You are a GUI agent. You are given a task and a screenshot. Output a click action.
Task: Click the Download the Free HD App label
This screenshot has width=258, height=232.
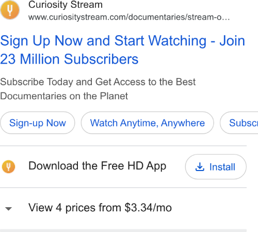pos(98,166)
